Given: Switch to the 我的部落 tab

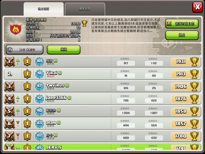Looking at the screenshot, I should [44, 9].
